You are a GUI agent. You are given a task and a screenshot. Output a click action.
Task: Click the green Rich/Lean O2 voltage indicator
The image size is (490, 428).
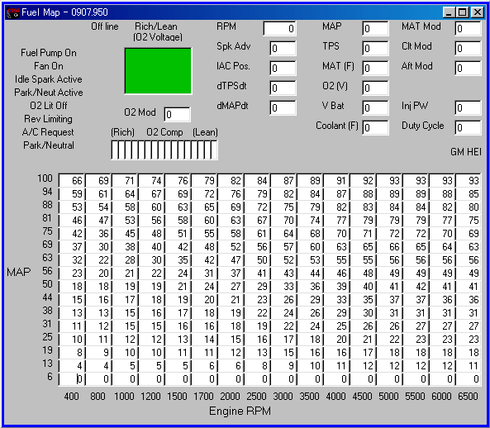pos(158,71)
